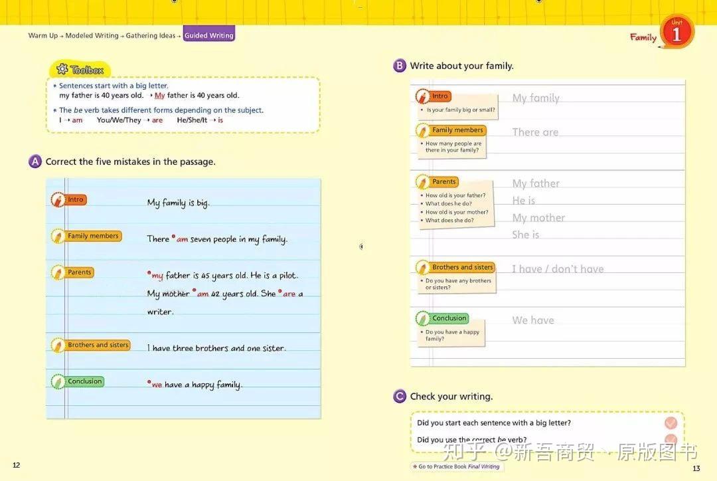Click the purple letter B circle icon
Viewport: 717px width, 481px height.
click(399, 65)
